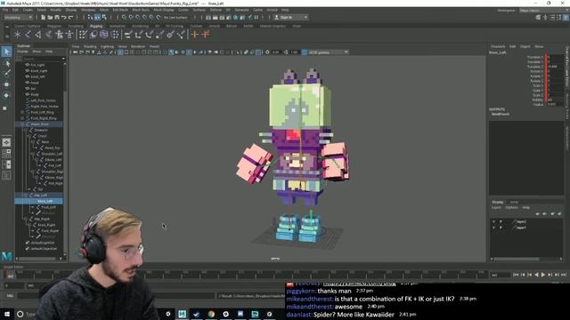The height and width of the screenshot is (320, 570).
Task: Open the Create menu in menu bar
Action: pyautogui.click(x=28, y=10)
